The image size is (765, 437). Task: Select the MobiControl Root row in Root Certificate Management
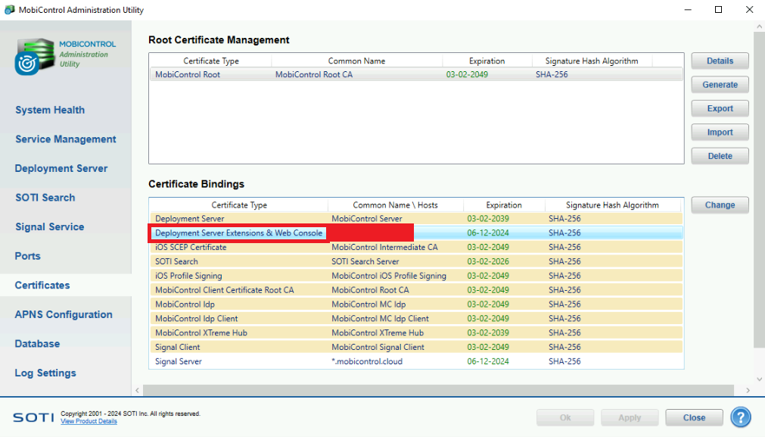coord(416,75)
